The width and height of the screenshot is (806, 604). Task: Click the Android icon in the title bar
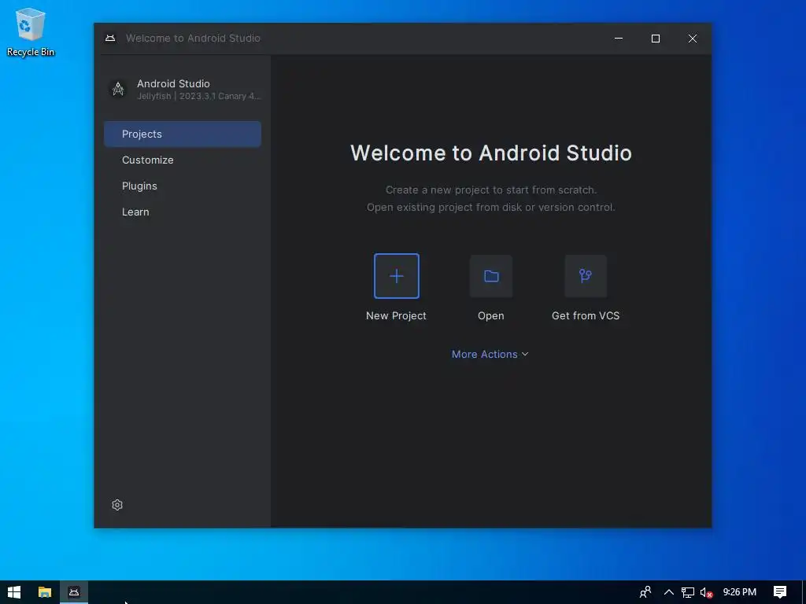tap(110, 38)
